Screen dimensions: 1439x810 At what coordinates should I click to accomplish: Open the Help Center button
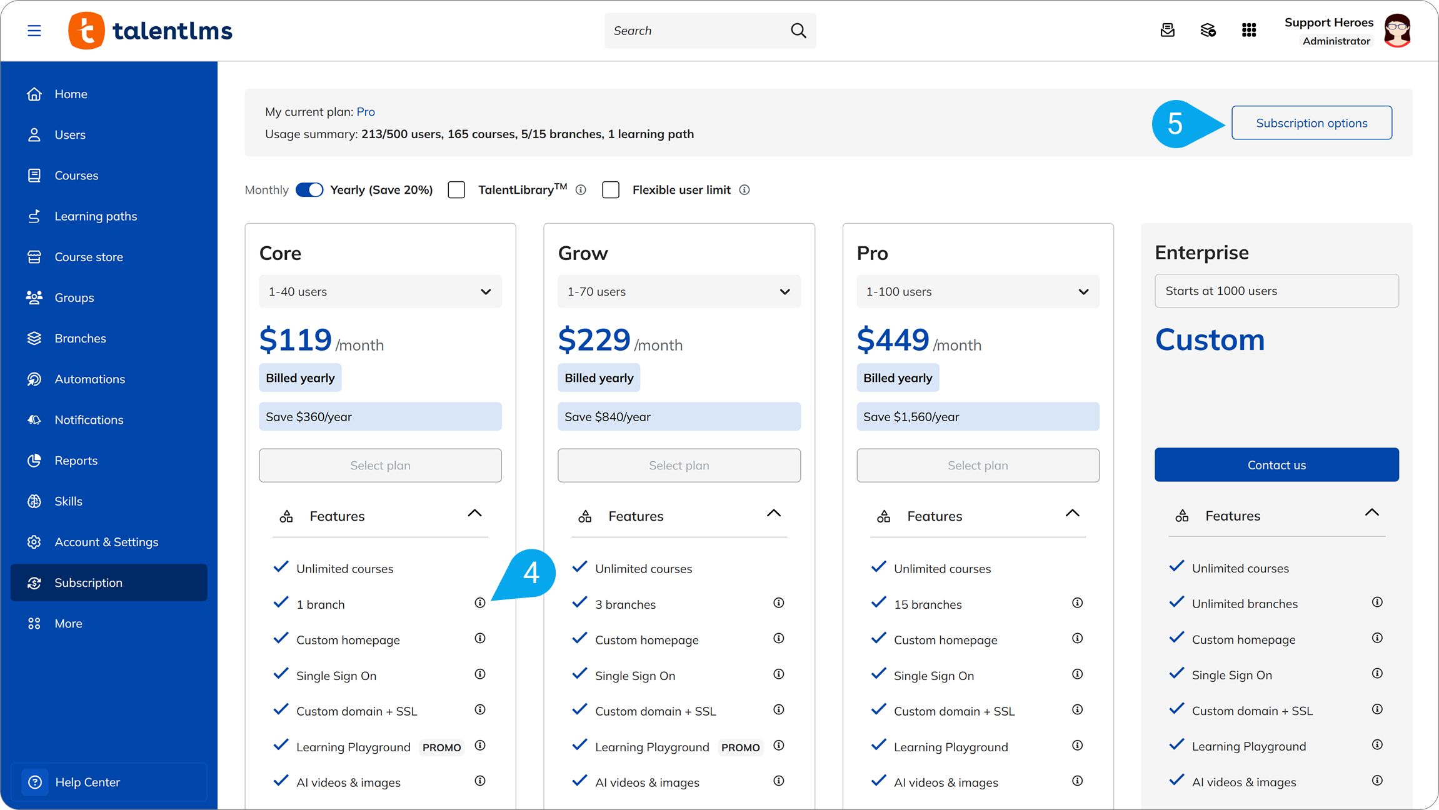tap(109, 782)
